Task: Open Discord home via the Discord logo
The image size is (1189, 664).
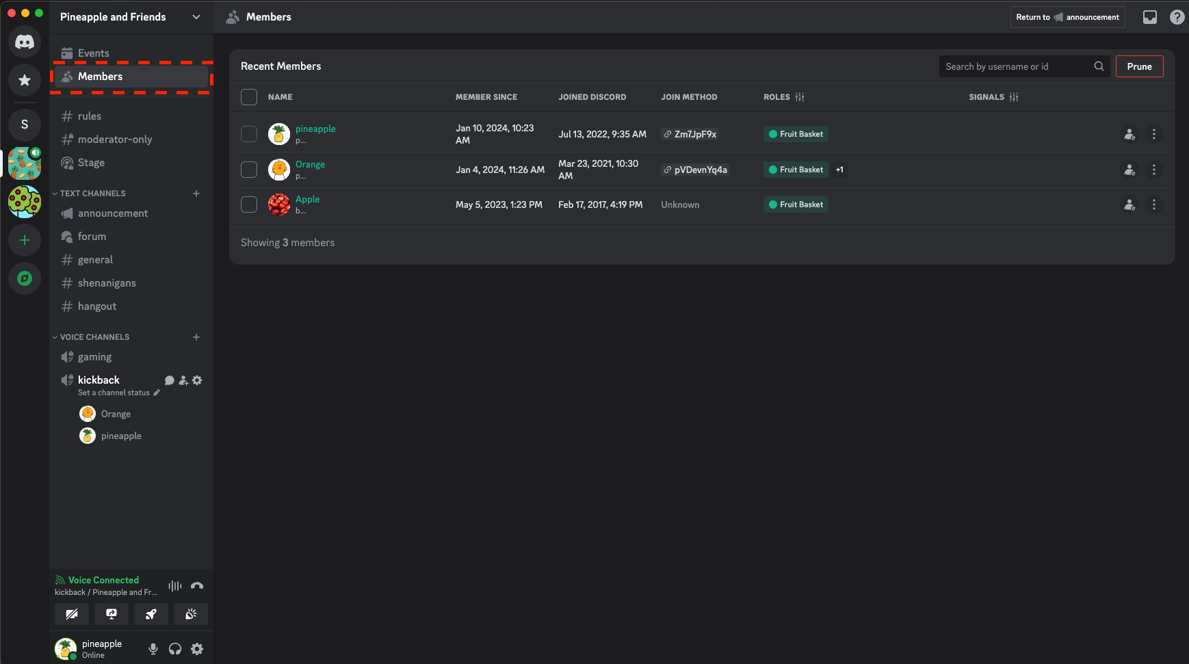Action: coord(25,42)
